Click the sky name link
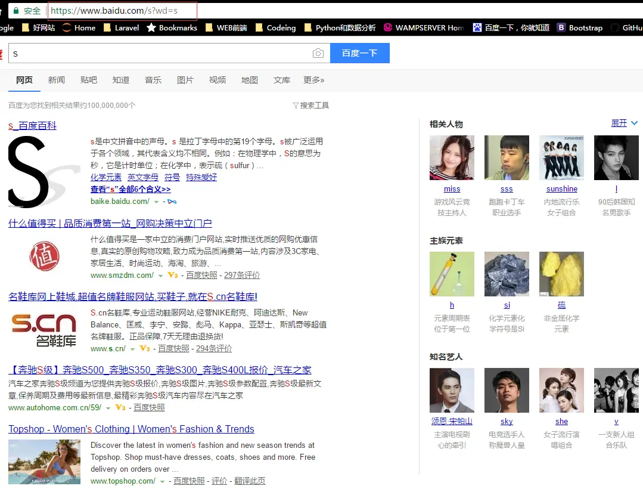Image resolution: width=643 pixels, height=492 pixels. point(507,422)
